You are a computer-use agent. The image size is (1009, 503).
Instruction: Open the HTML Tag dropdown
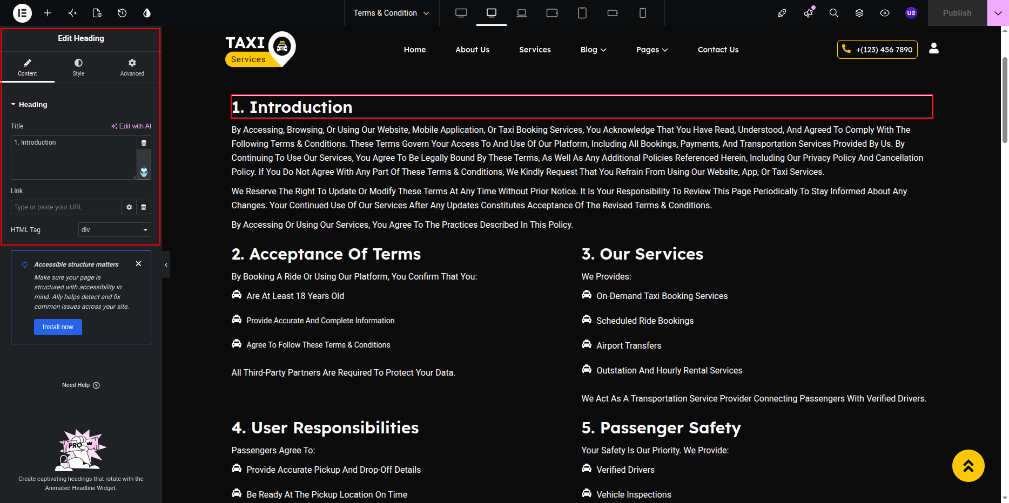tap(115, 230)
